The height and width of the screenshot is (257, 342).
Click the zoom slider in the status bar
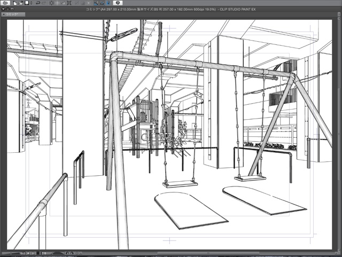click(10, 253)
